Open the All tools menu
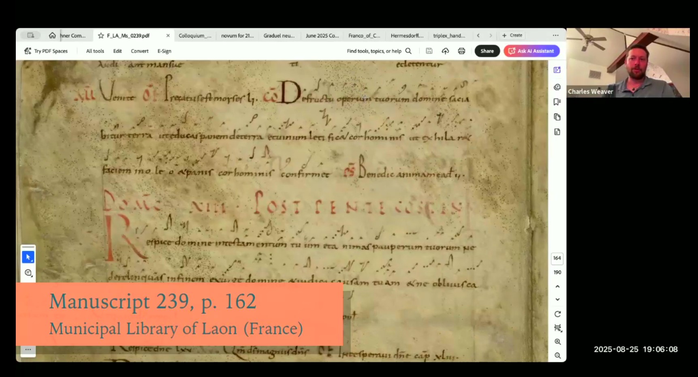Screen dimensions: 698x377 [95, 51]
